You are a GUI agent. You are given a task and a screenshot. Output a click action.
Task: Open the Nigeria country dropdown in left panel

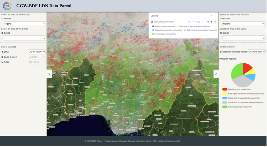(25, 24)
